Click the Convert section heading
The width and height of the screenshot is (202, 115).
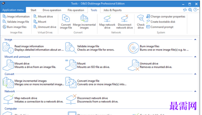tap(9, 74)
